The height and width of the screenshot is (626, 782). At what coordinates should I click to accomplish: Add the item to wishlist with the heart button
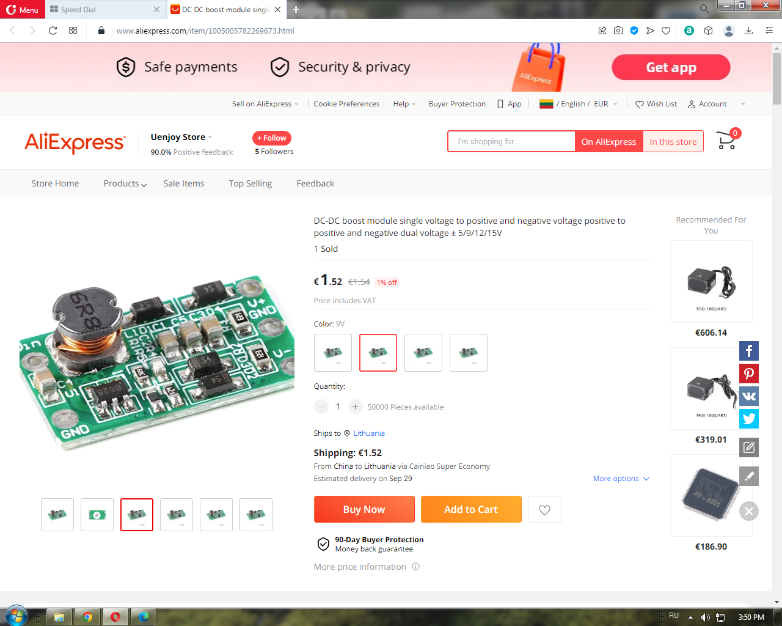pos(545,509)
